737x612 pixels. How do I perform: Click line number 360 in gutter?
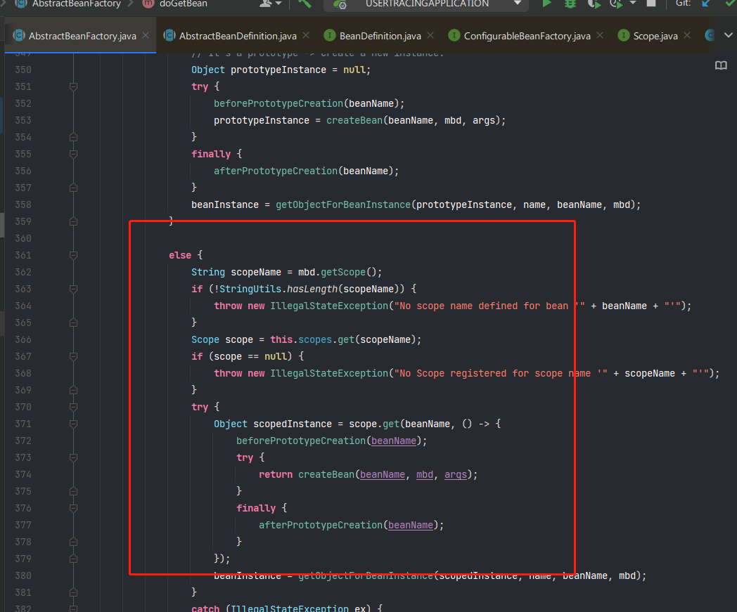pyautogui.click(x=23, y=239)
